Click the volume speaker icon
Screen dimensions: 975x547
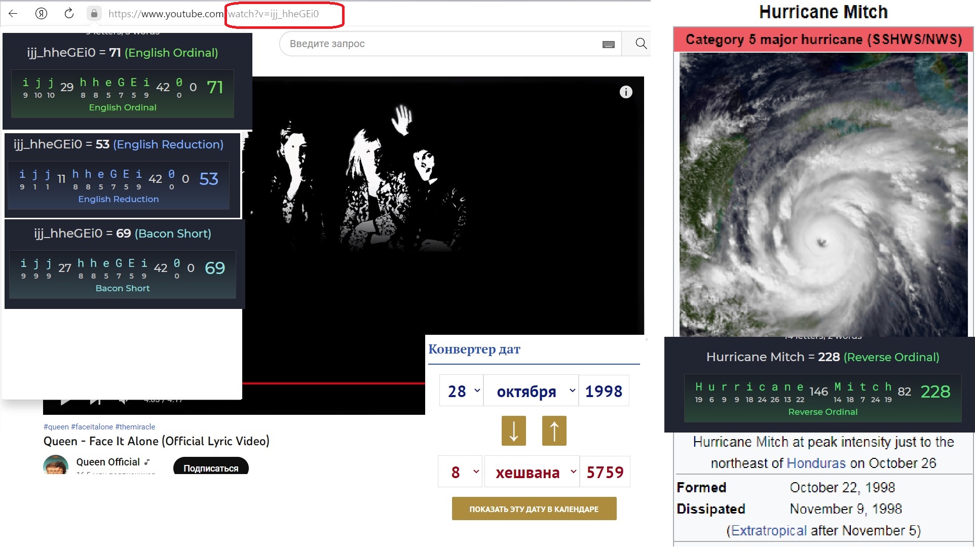pyautogui.click(x=123, y=402)
